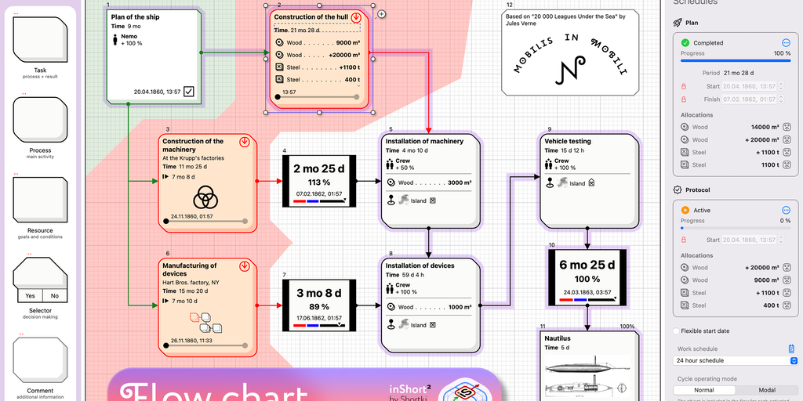Click the machinery node slider dated 24.11.1860
Viewport: 803px width, 401px height.
[205, 221]
